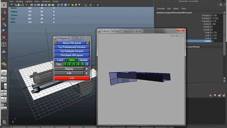Click the swirl icon at toolbox bottom
This screenshot has height=128, width=227.
coord(4,122)
